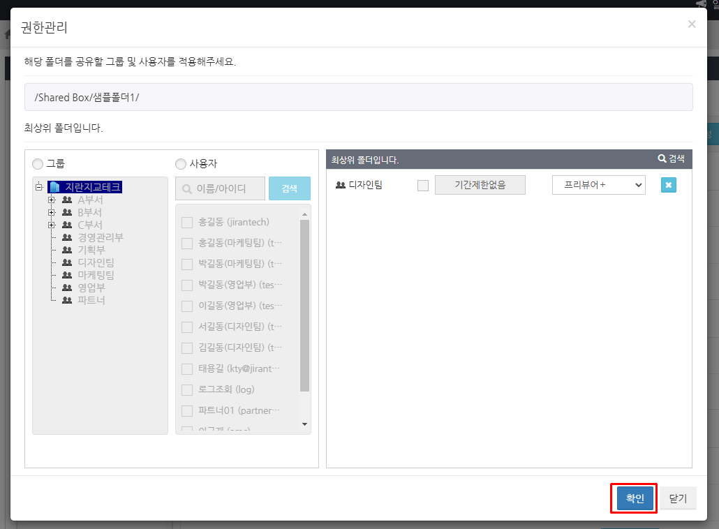The height and width of the screenshot is (529, 719).
Task: Click the group icon beside 디자인팀 in tree
Action: 67,262
